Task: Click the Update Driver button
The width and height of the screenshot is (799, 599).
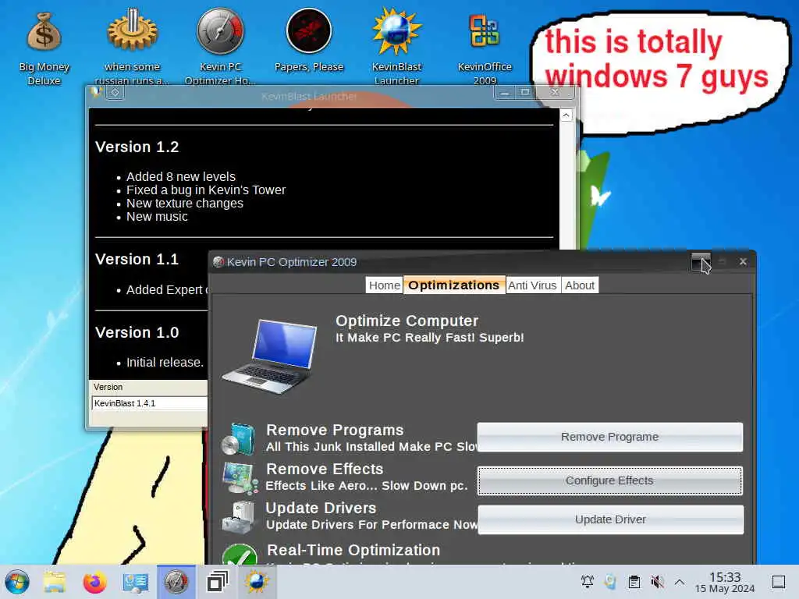Action: click(x=610, y=519)
